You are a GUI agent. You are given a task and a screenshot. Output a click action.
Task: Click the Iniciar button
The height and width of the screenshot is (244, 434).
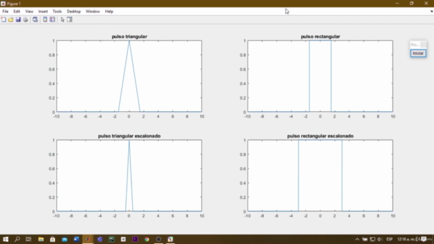[x=418, y=53]
